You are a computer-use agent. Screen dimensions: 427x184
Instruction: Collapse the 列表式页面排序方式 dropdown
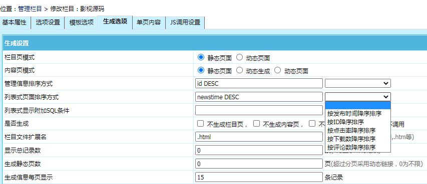pos(358,97)
